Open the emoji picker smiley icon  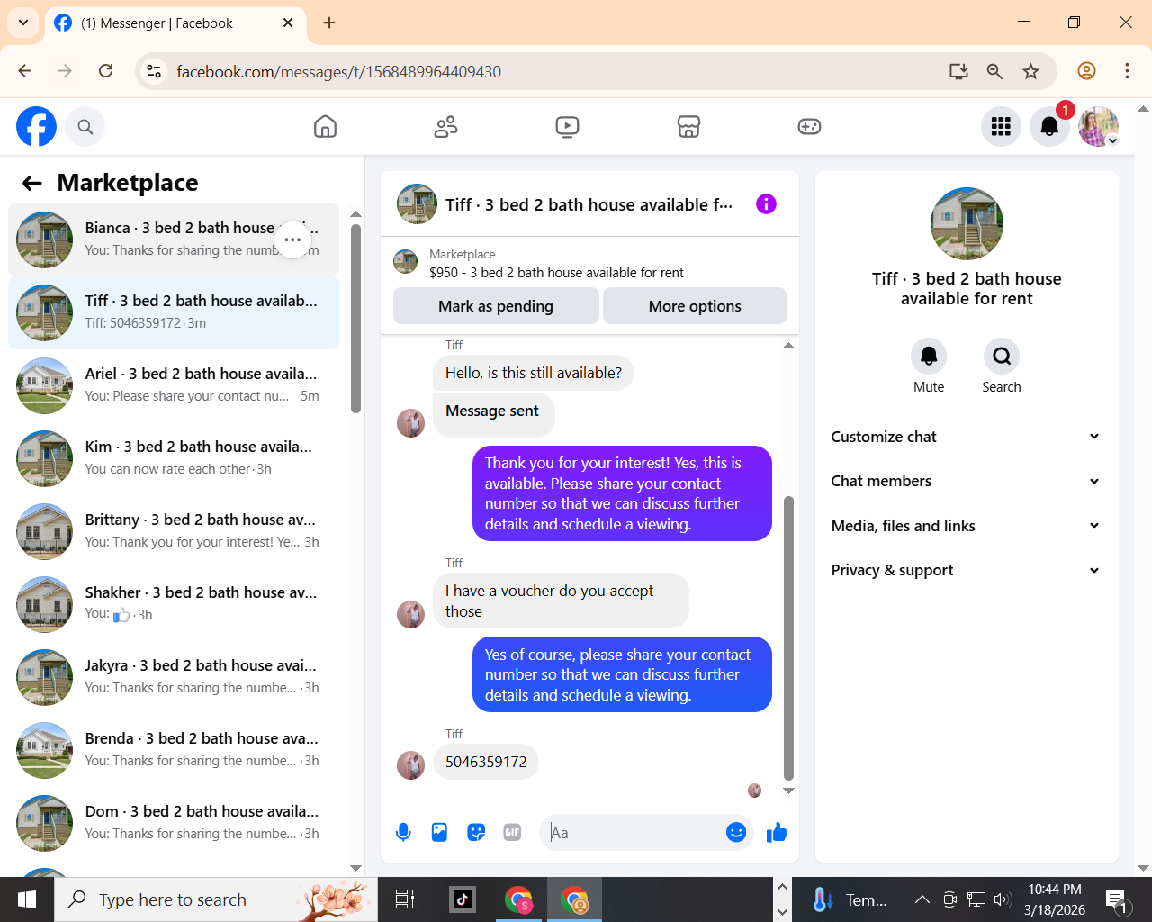pyautogui.click(x=736, y=833)
